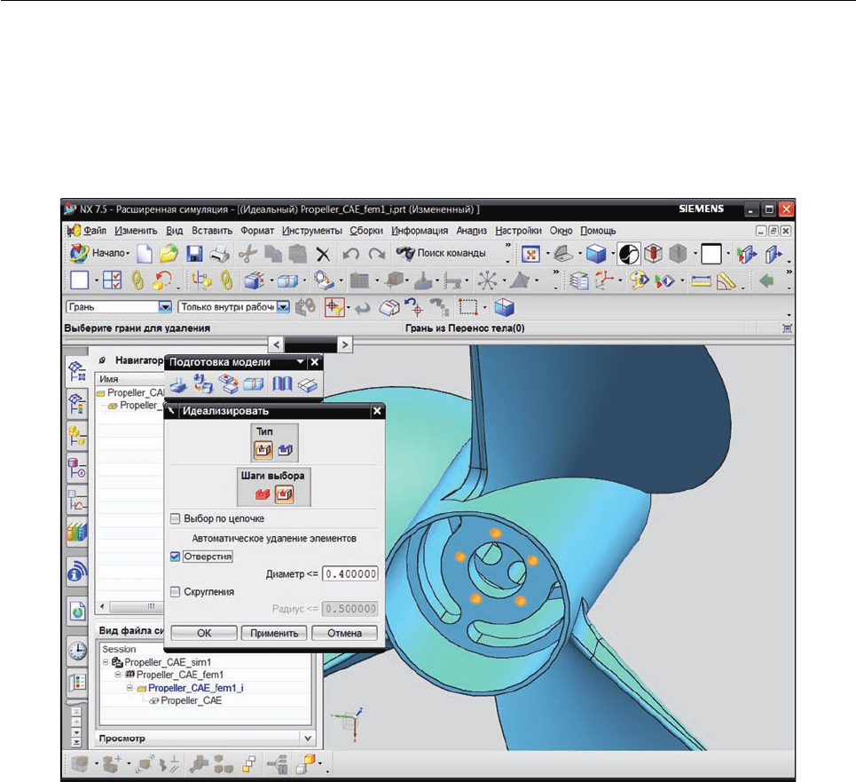Image resolution: width=856 pixels, height=782 pixels.
Task: Open the globe page browser sidebar tab
Action: [x=77, y=611]
